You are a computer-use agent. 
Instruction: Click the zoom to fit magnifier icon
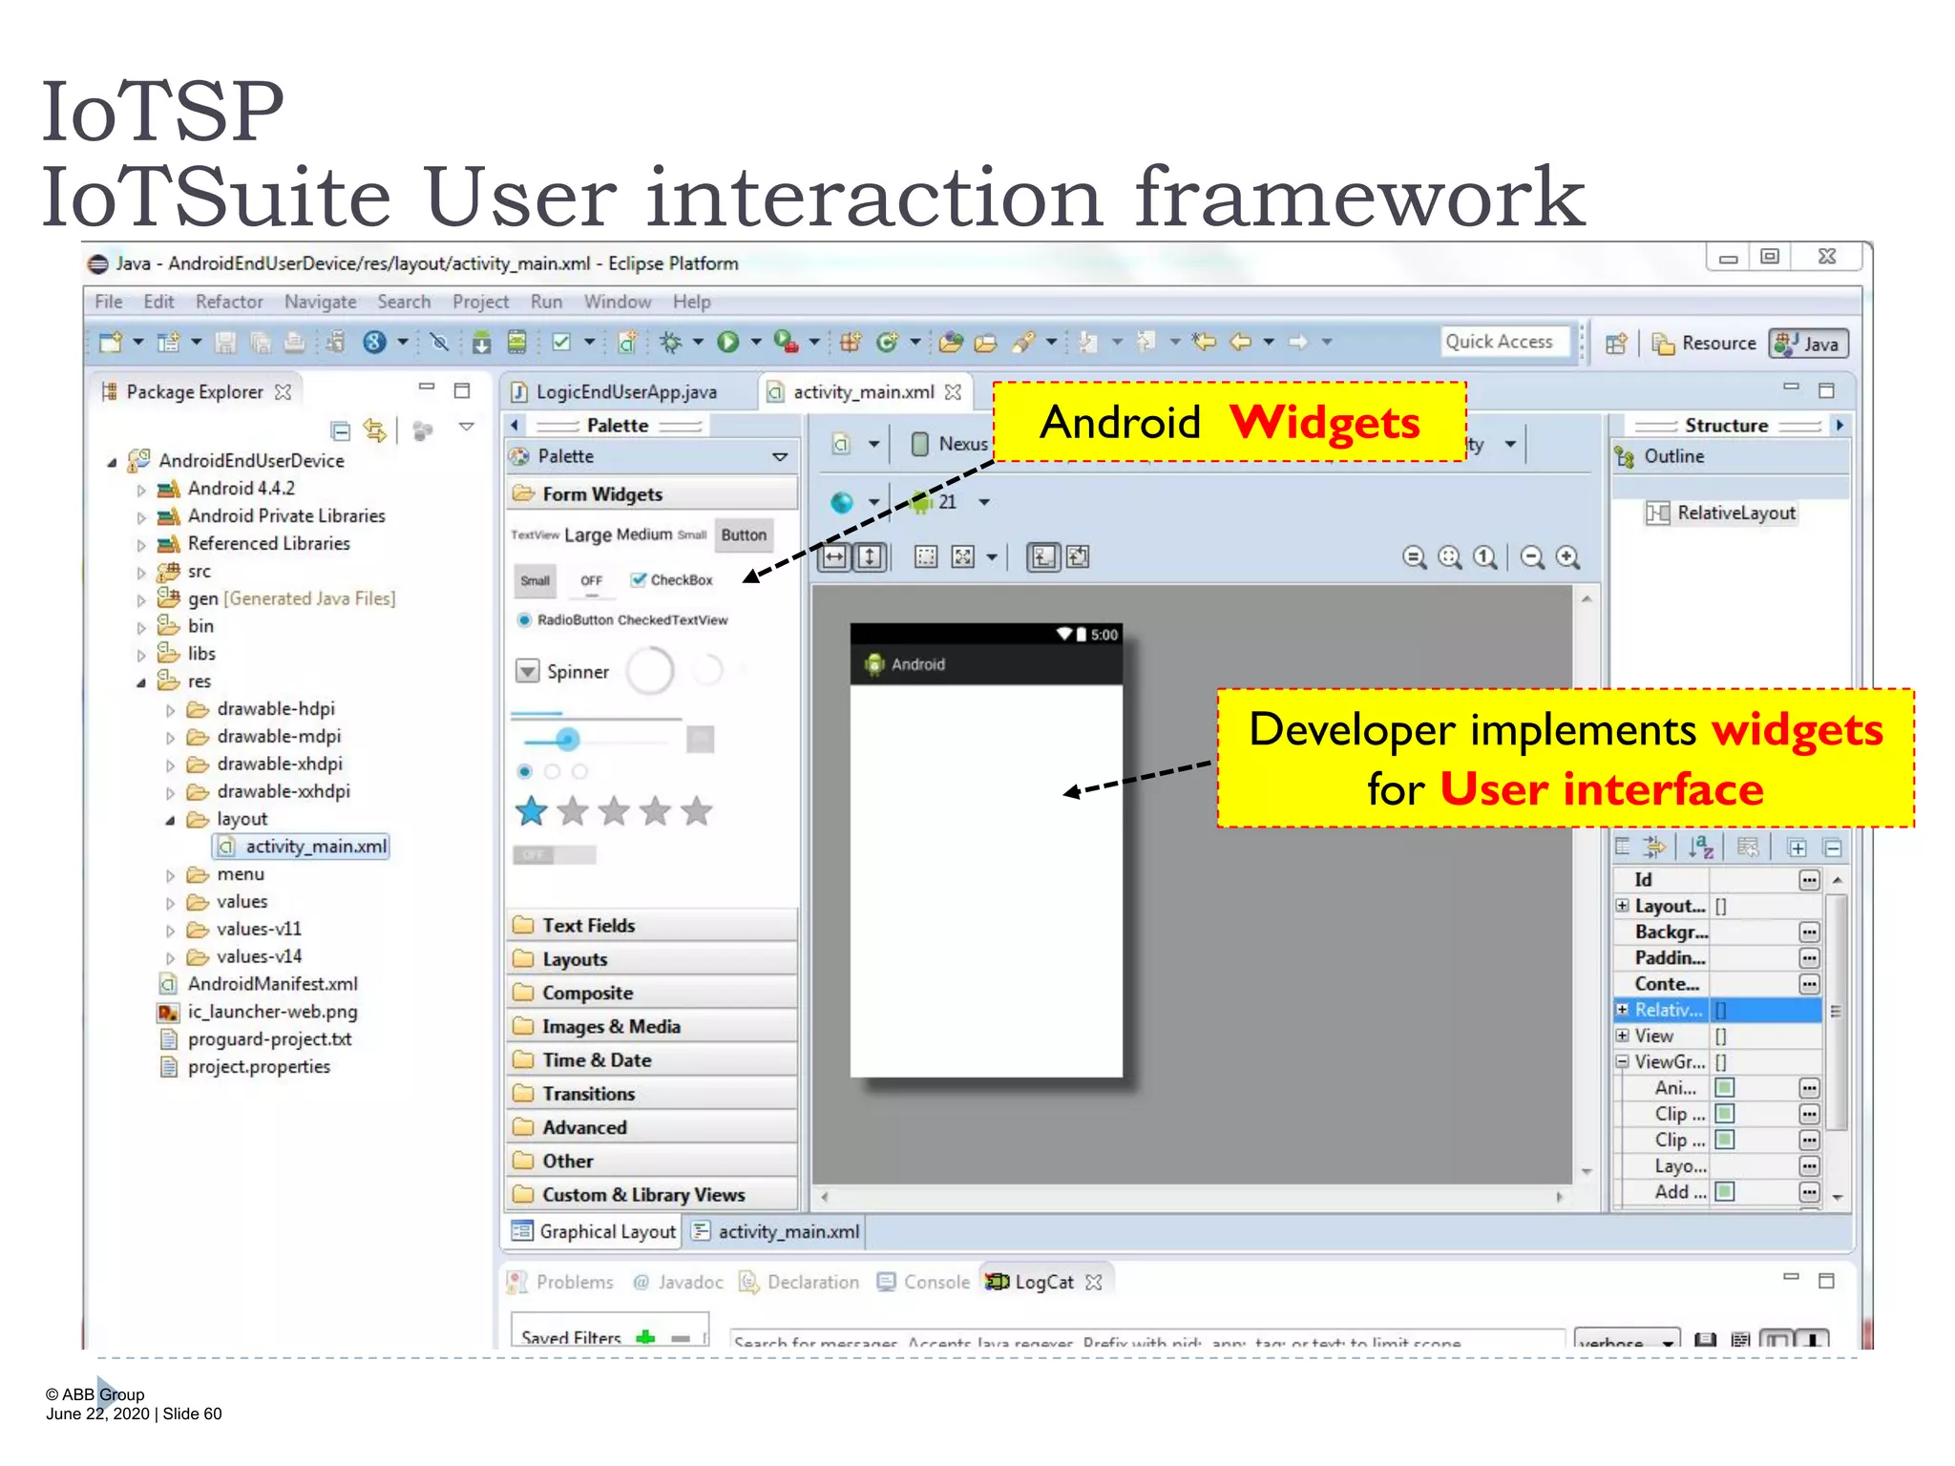pyautogui.click(x=1450, y=557)
